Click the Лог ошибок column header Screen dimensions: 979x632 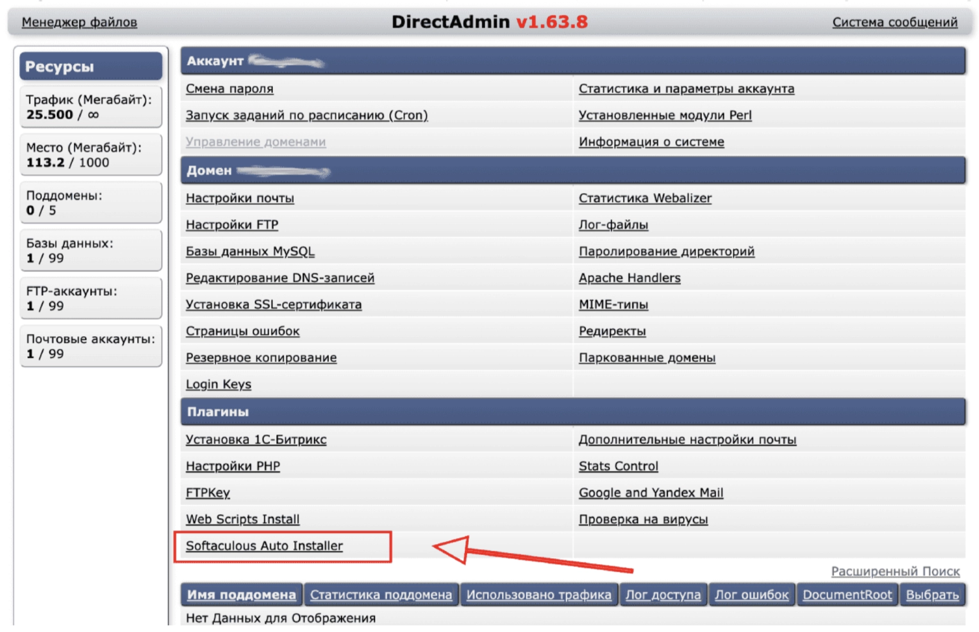pos(751,595)
